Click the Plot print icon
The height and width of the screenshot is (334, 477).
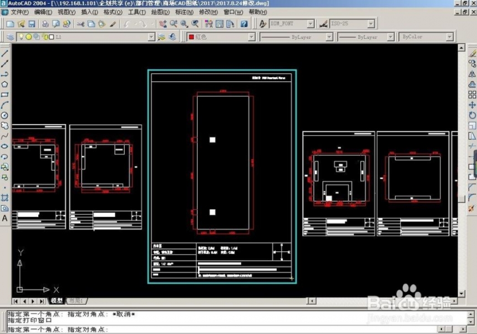point(45,24)
